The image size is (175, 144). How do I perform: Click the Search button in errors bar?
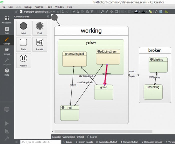(x=92, y=137)
